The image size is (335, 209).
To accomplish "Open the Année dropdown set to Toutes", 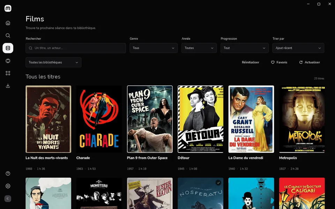I will (x=199, y=48).
